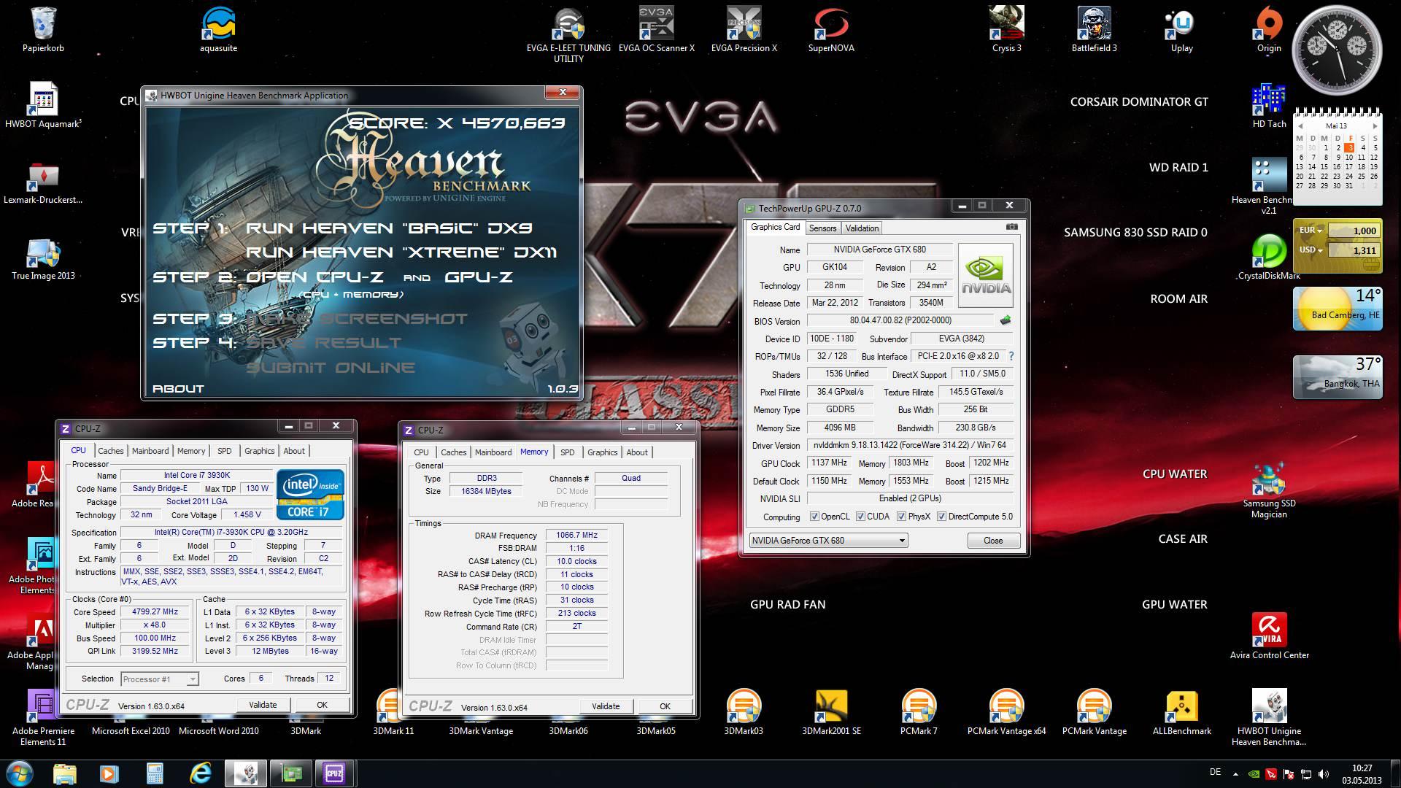1401x788 pixels.
Task: Open Mainboard tab in left CPU-Z
Action: click(150, 451)
